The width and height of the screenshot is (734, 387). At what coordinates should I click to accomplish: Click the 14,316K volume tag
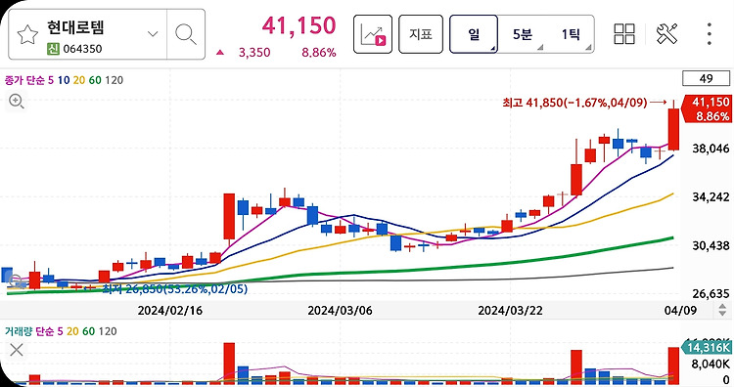point(708,347)
